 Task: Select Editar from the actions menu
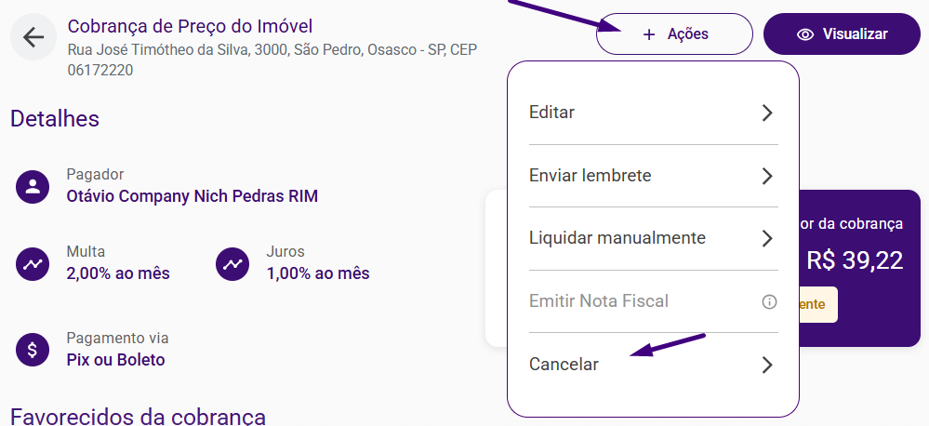coord(653,113)
